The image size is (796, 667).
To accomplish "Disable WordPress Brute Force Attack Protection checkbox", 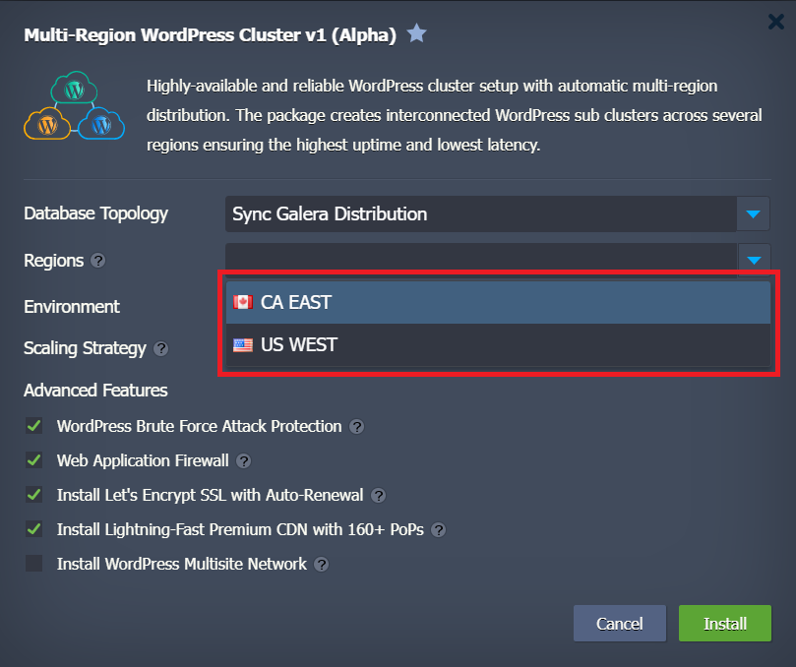I will pos(34,426).
